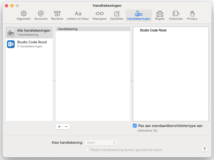Remove signature with the minus button
The height and width of the screenshot is (160, 214).
click(x=66, y=127)
